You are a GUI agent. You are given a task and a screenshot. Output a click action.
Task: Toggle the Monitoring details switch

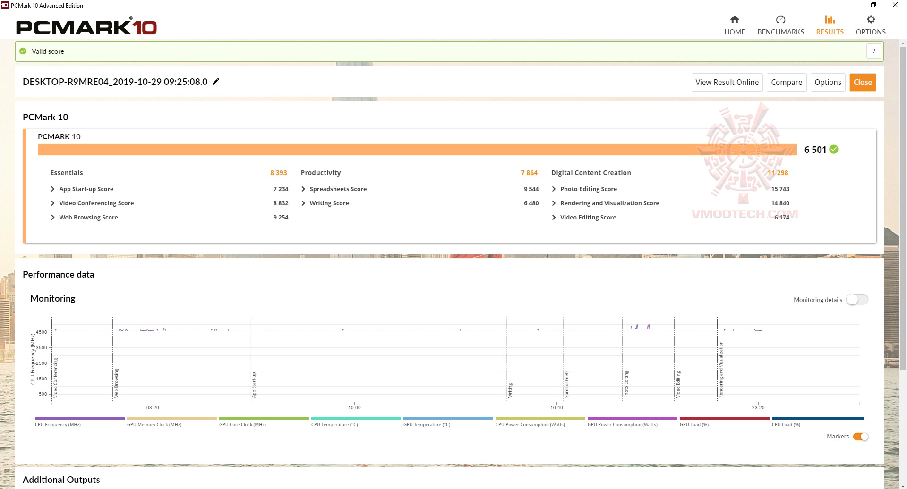point(857,300)
